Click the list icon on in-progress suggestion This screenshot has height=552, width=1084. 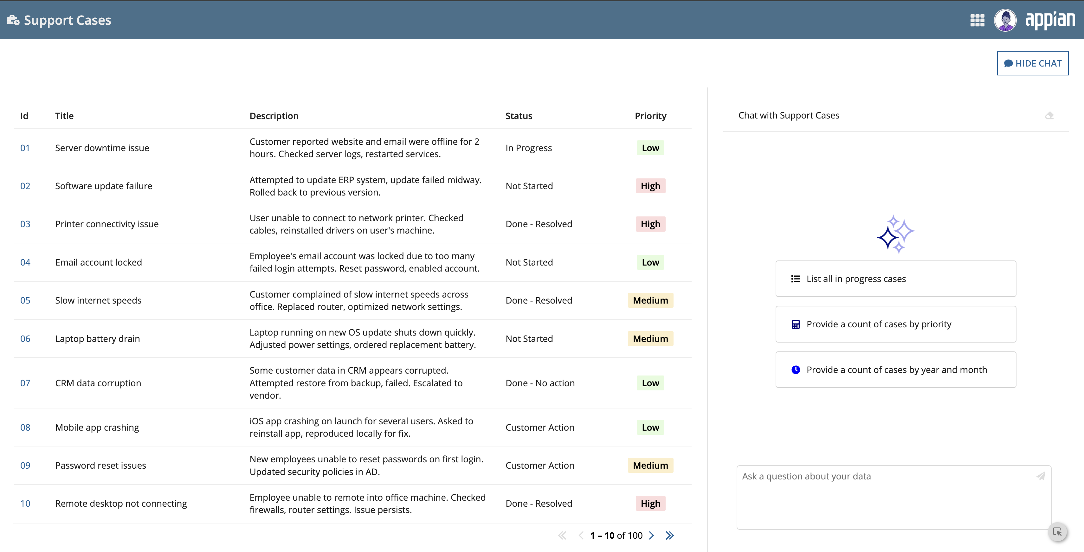796,279
